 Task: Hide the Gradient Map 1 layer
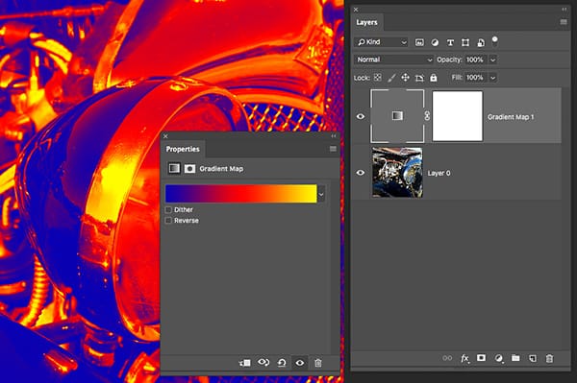361,116
